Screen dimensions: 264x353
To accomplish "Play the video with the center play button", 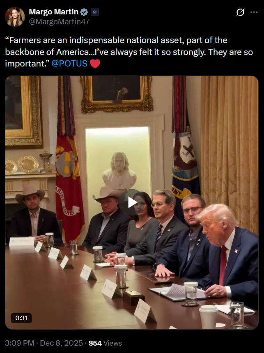I will [x=132, y=203].
